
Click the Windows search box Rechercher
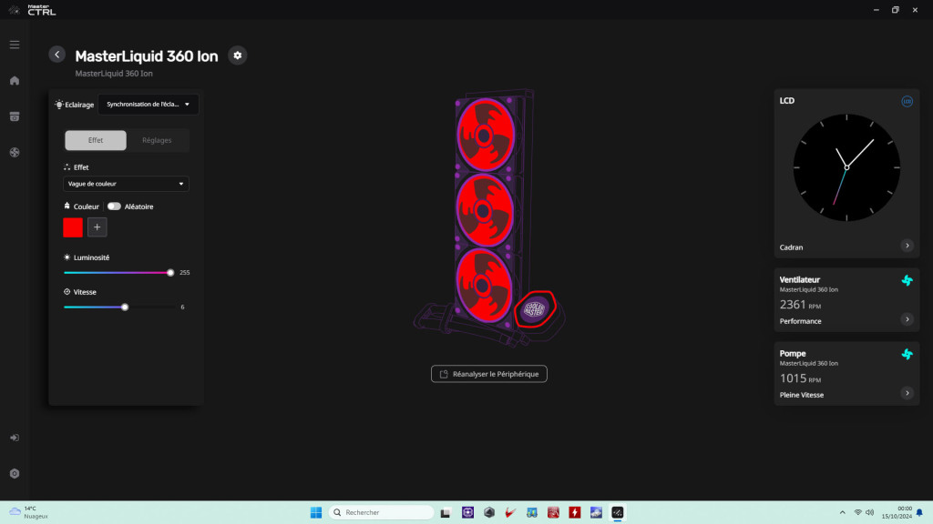(x=381, y=512)
